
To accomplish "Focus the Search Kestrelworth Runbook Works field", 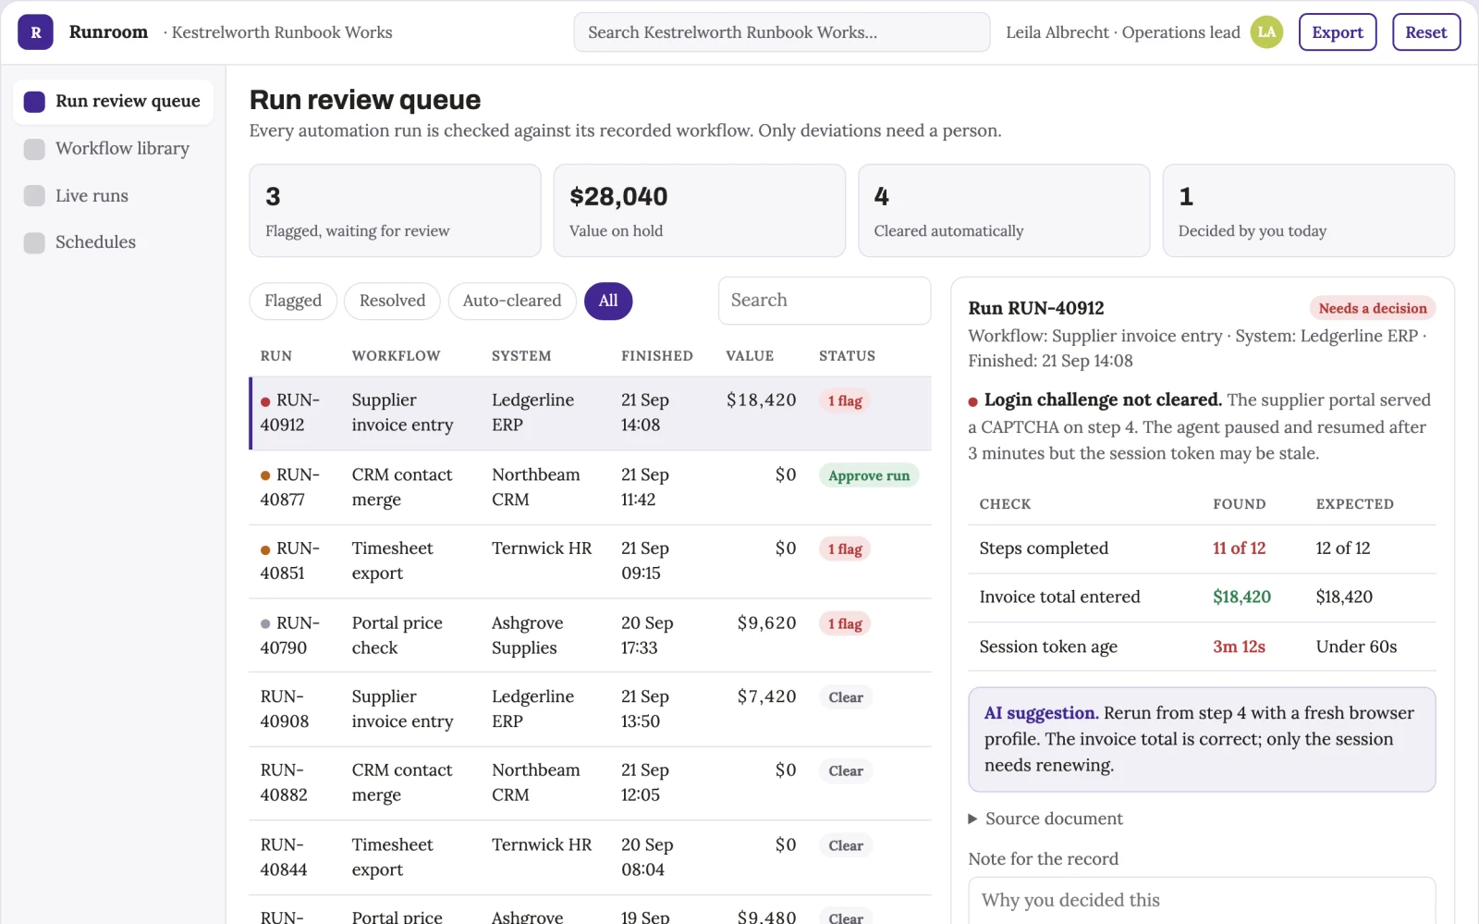I will [x=782, y=32].
